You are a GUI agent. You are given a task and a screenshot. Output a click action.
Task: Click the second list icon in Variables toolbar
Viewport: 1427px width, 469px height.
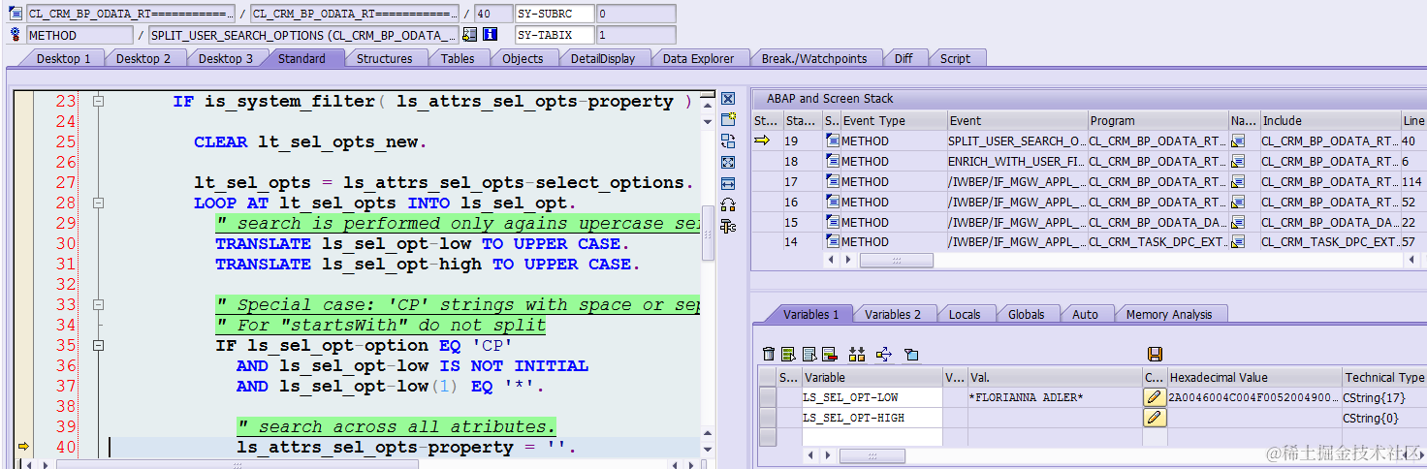[x=809, y=354]
